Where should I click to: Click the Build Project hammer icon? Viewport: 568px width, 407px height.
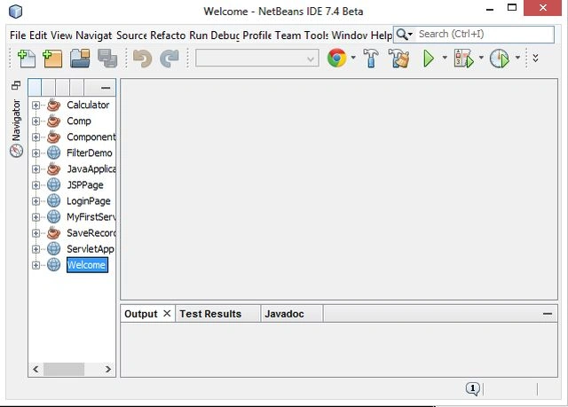tap(371, 59)
